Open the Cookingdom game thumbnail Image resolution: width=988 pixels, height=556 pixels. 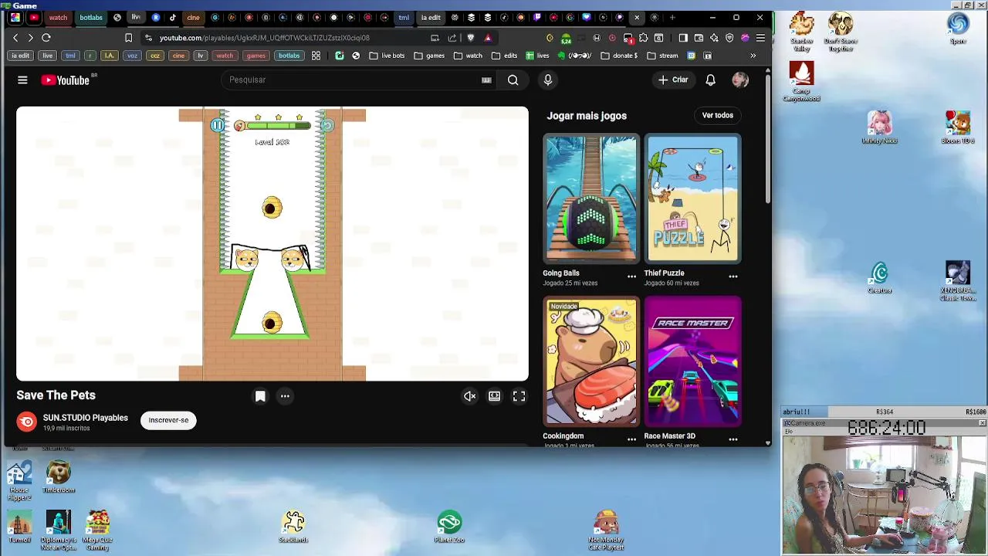point(590,361)
